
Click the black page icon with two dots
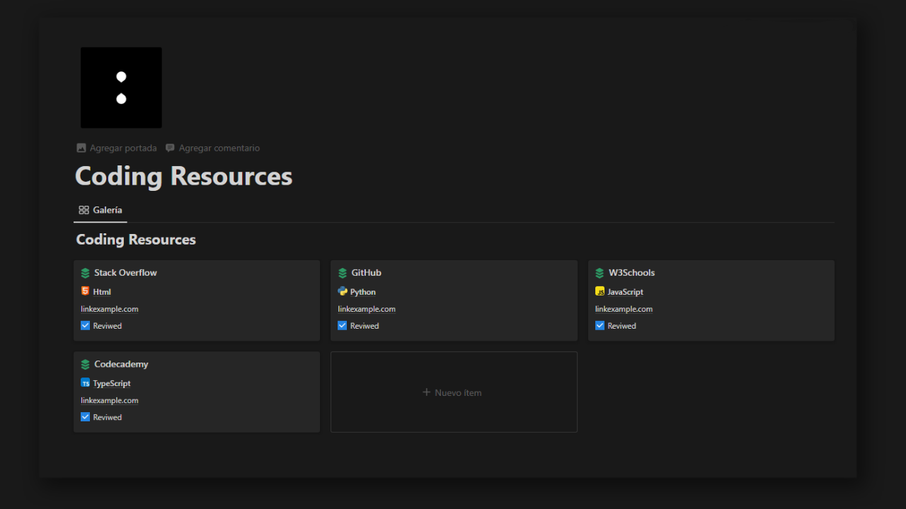(121, 88)
